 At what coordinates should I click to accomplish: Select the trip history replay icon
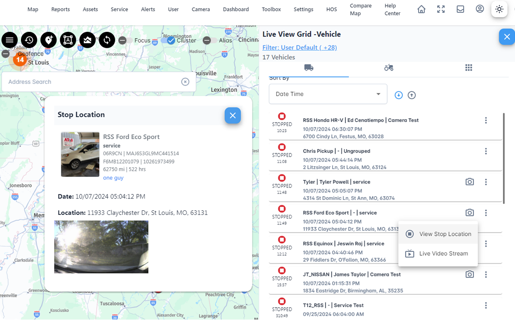coord(29,40)
